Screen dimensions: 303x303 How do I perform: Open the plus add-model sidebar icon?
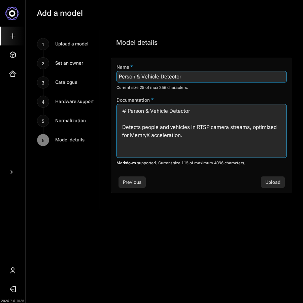tap(13, 36)
